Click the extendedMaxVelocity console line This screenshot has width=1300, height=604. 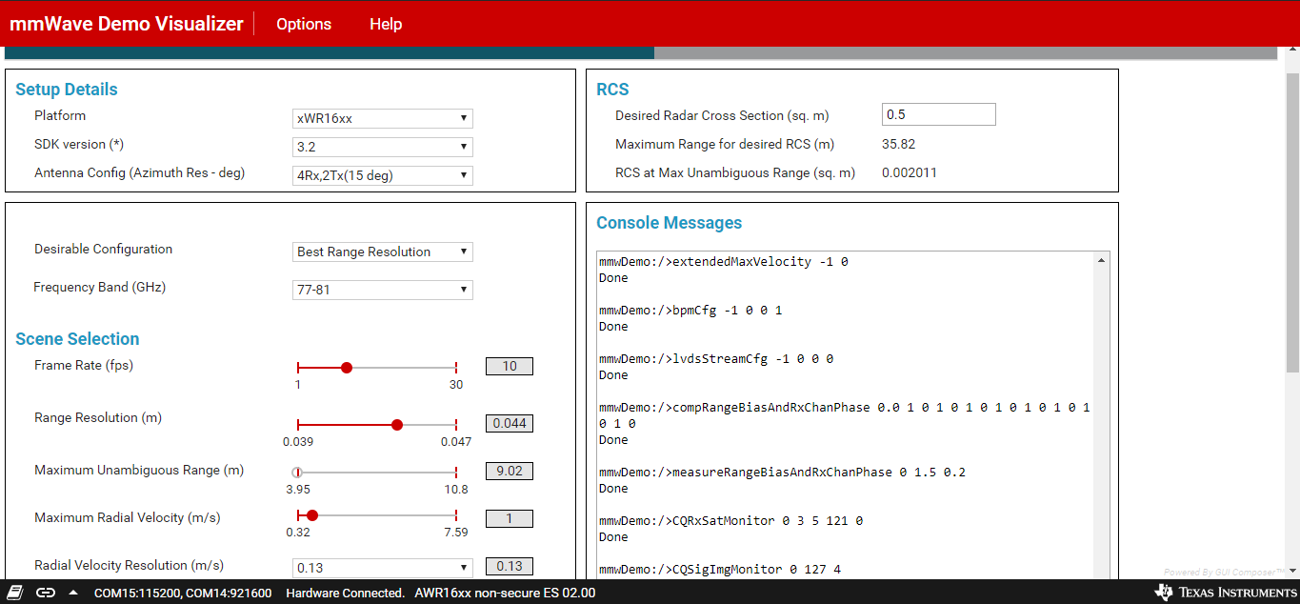(x=724, y=261)
